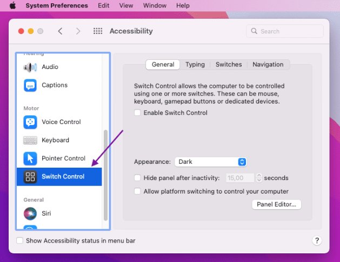Open Pointer Control label
Screen dimensions: 340x262
(x=63, y=158)
